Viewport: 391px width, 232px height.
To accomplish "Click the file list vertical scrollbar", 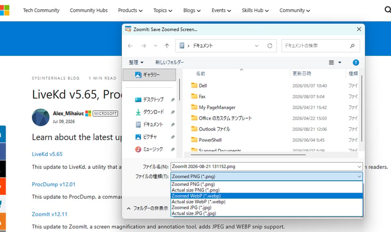I will (x=361, y=108).
